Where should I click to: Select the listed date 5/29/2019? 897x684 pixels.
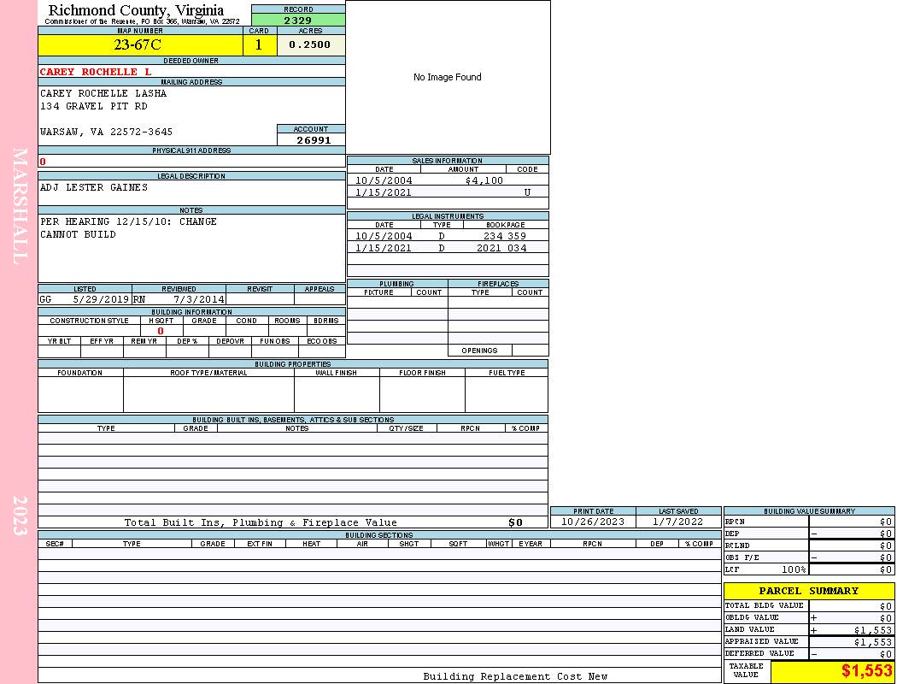click(101, 300)
